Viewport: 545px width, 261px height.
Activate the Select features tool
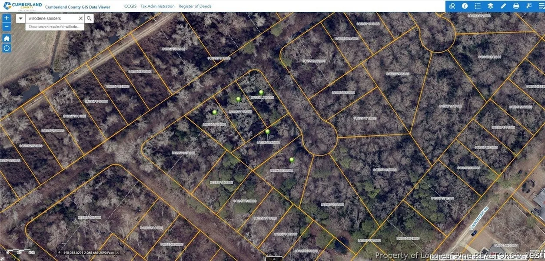529,6
